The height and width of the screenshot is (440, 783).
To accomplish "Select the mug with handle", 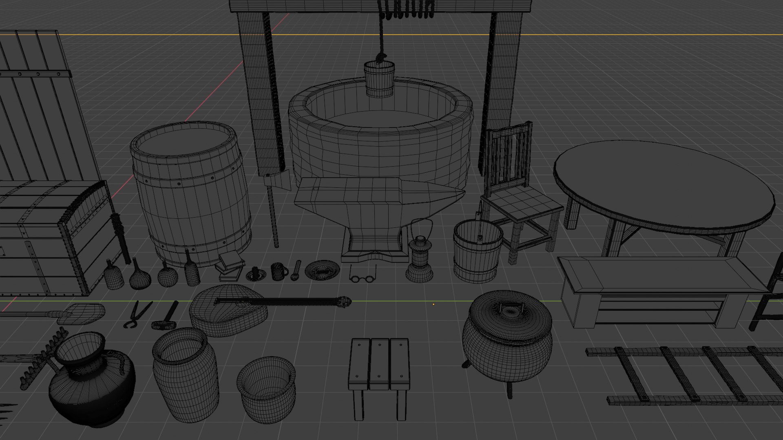I will [279, 271].
